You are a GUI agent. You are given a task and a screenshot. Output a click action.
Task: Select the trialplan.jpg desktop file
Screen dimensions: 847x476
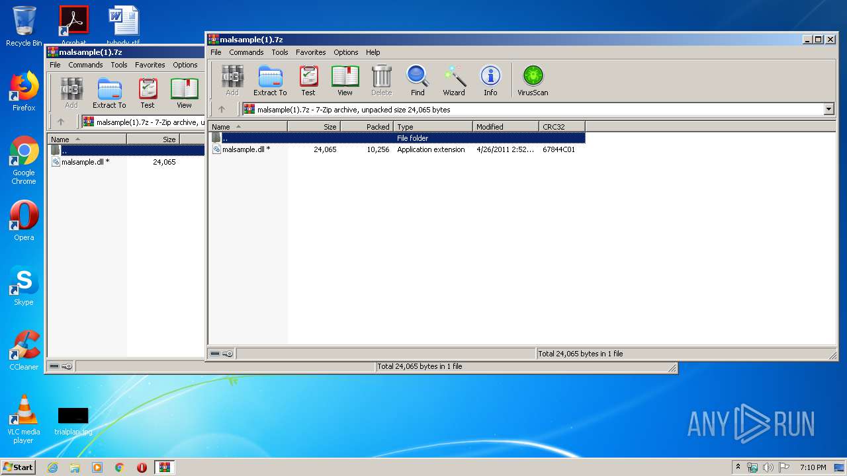(73, 421)
